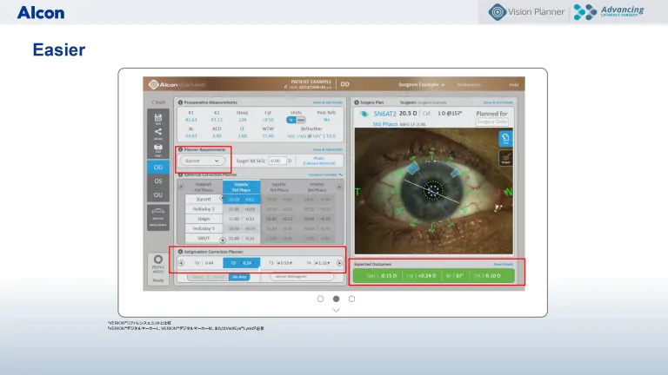This screenshot has height=375, width=668.
Task: Click the Export share icon in sidebar
Action: [158, 133]
